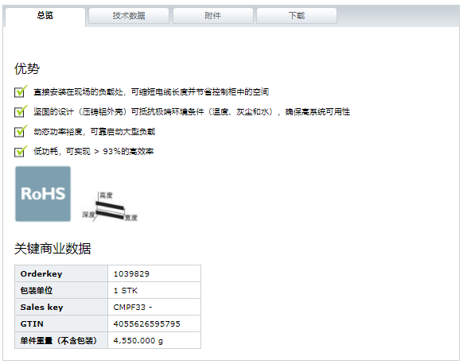463x364 pixels.
Task: Click the 总览 tab
Action: 45,16
